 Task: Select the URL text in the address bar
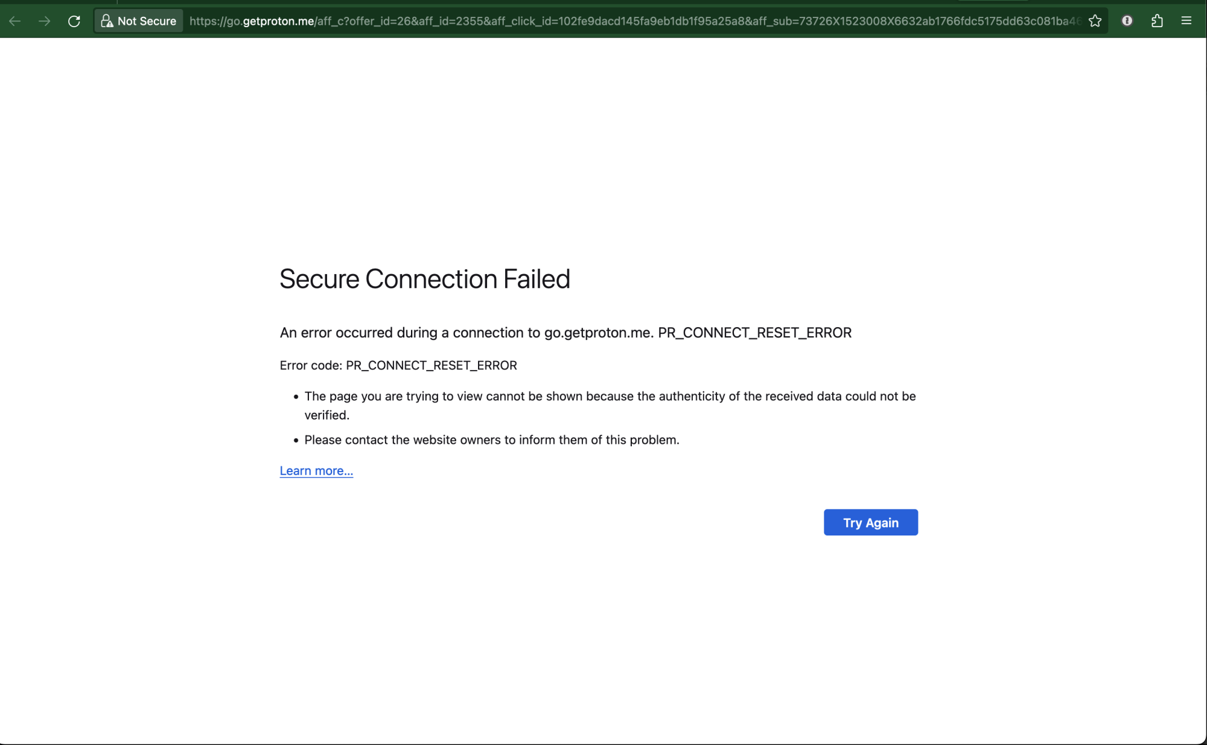(x=543, y=21)
